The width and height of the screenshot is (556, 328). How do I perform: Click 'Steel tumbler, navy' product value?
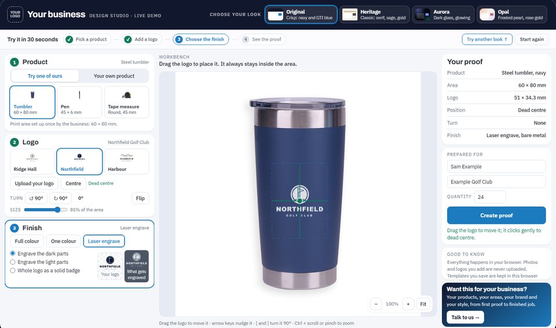tap(524, 73)
